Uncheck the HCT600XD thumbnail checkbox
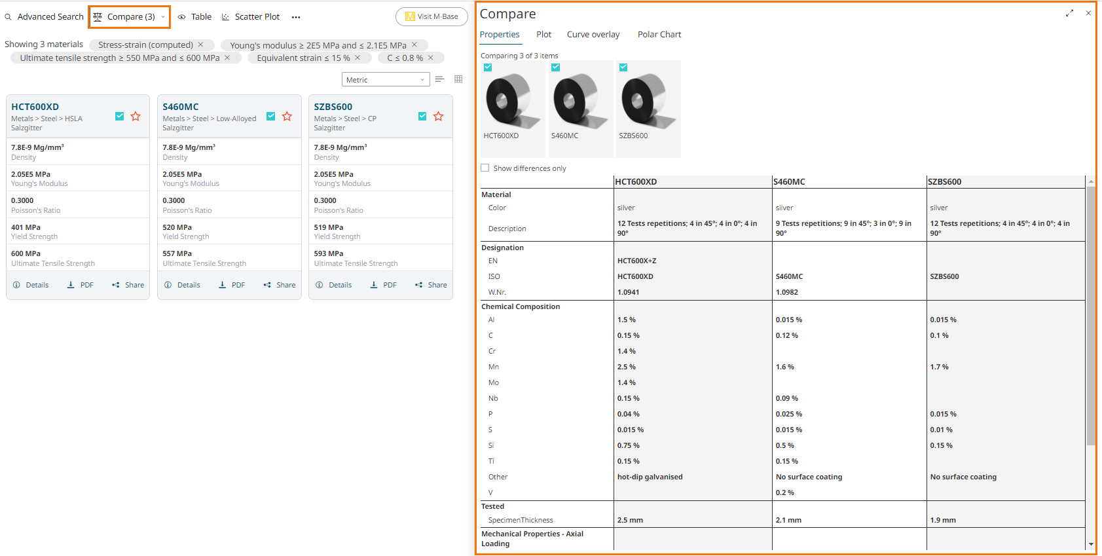 (x=488, y=67)
